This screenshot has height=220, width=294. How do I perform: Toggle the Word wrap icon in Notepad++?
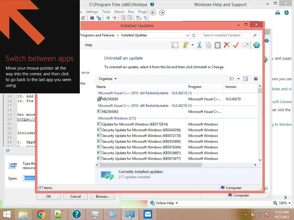(139, 18)
